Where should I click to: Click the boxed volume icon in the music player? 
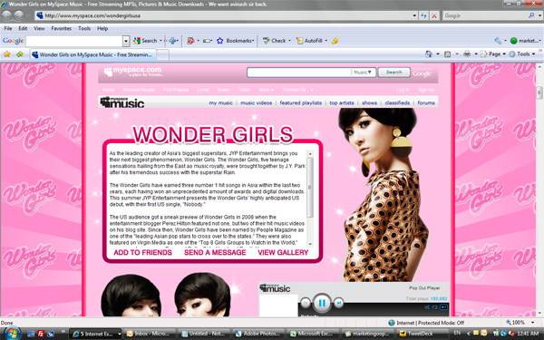pos(443,307)
